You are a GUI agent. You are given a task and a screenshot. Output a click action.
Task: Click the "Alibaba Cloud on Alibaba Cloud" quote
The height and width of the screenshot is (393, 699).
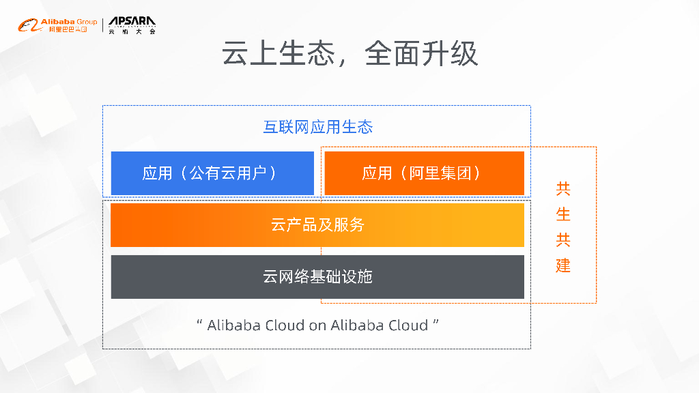pyautogui.click(x=317, y=325)
